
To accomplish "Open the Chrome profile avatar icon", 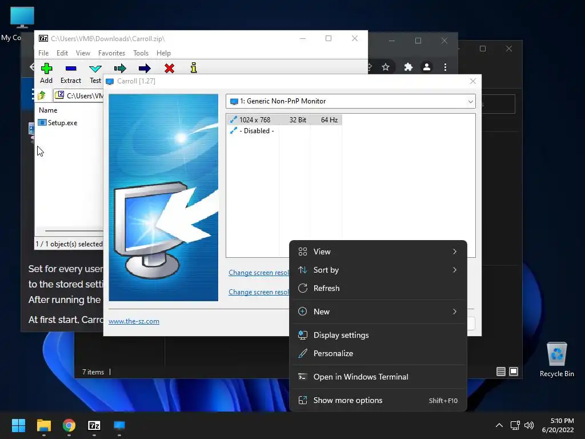I will (x=426, y=67).
